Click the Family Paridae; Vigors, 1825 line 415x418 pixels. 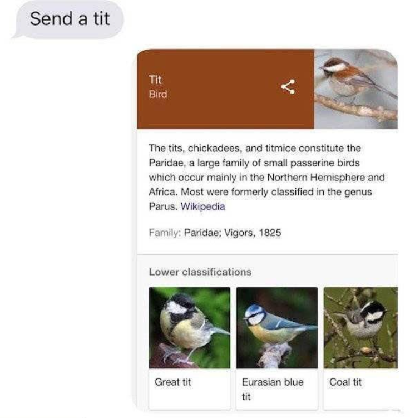[x=215, y=233]
